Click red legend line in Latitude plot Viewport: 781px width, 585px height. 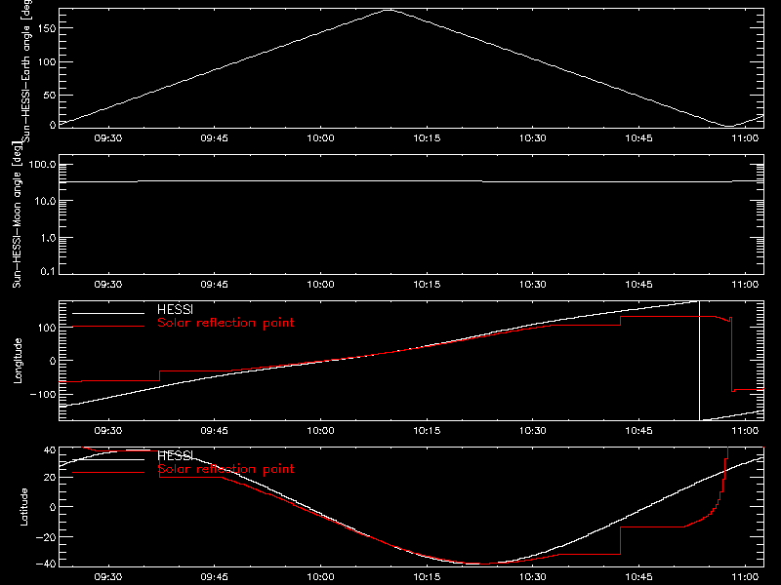108,473
